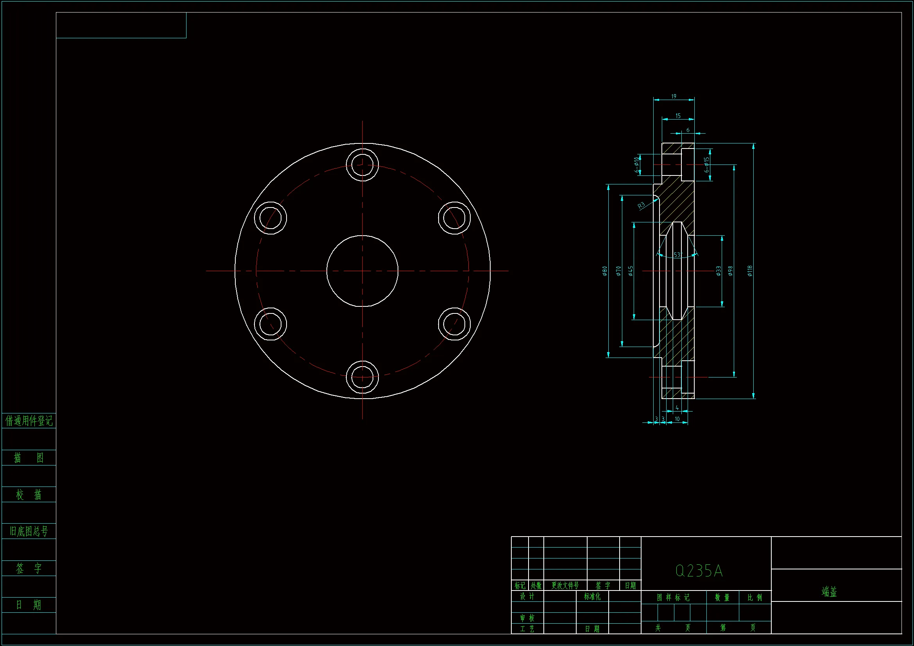Select the 端盖 part name text
This screenshot has width=914, height=646.
[x=829, y=592]
